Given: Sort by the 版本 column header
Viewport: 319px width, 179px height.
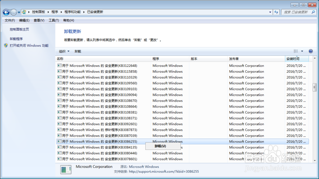Looking at the screenshot, I should pos(208,59).
